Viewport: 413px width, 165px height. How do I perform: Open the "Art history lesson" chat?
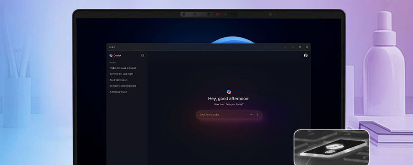pyautogui.click(x=118, y=92)
